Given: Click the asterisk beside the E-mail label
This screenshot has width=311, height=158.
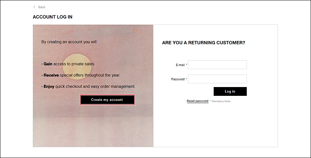Looking at the screenshot, I should [x=186, y=65].
